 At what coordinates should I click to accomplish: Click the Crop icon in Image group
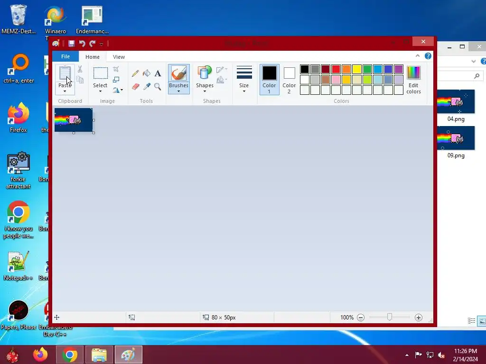pyautogui.click(x=116, y=69)
